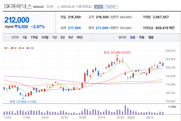
Task: Click the 최고 227,000 (01/22) high marker
Action: tap(117, 53)
